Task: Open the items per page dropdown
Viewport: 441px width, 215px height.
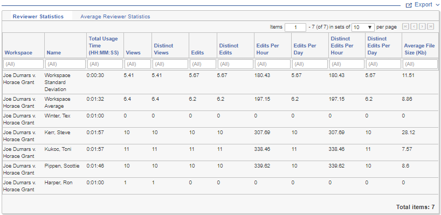Action: click(363, 27)
